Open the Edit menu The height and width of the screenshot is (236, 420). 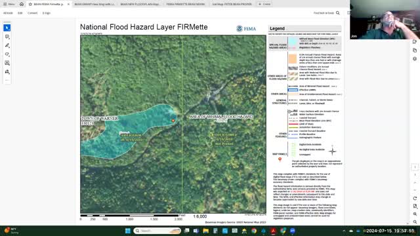coord(20,13)
